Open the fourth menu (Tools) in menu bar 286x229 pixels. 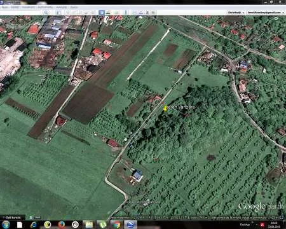click(45, 7)
